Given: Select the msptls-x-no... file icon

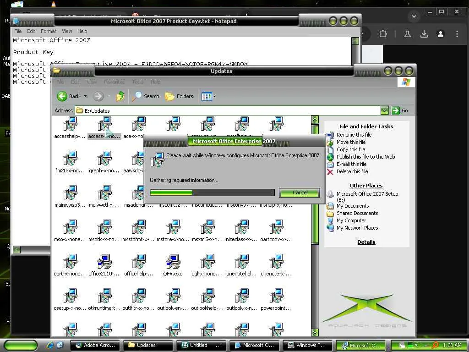Looking at the screenshot, I should pos(104,227).
